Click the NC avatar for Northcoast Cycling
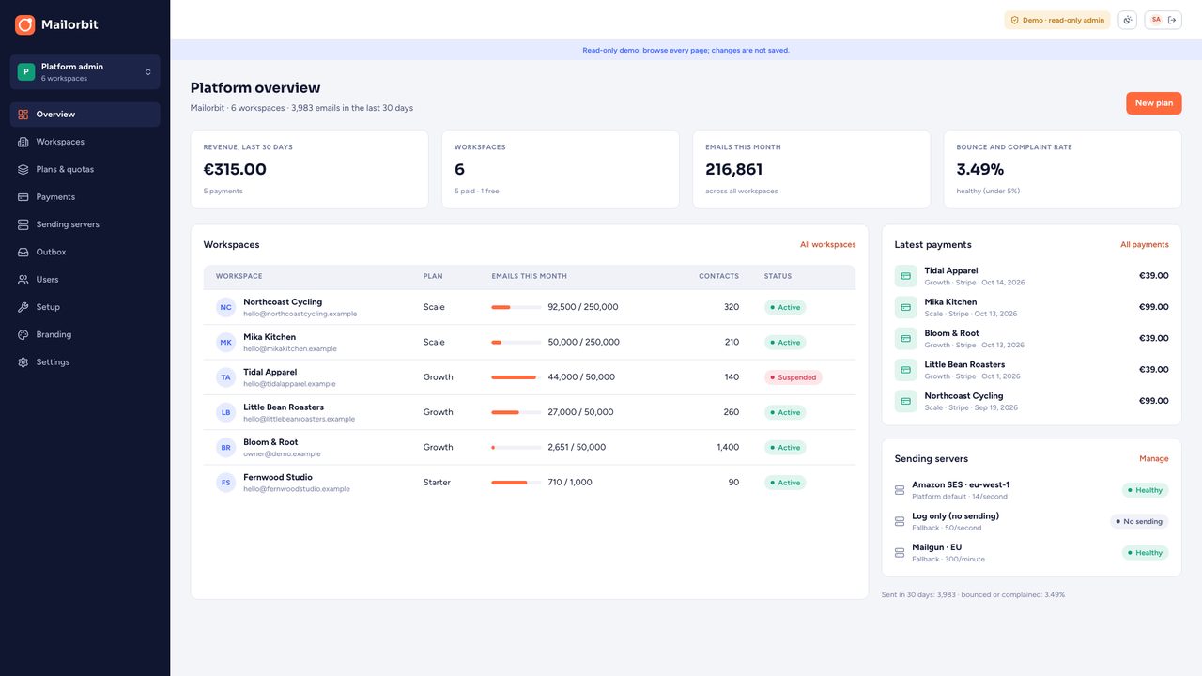The image size is (1202, 676). 225,307
